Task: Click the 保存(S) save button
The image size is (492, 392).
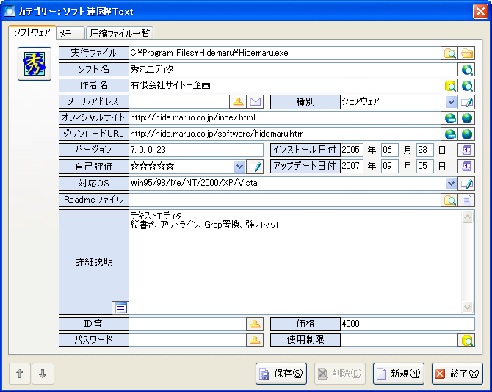Action: [x=281, y=374]
